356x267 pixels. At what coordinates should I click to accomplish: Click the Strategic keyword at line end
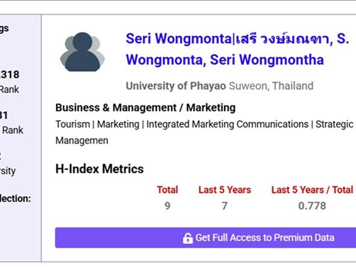[x=334, y=125]
